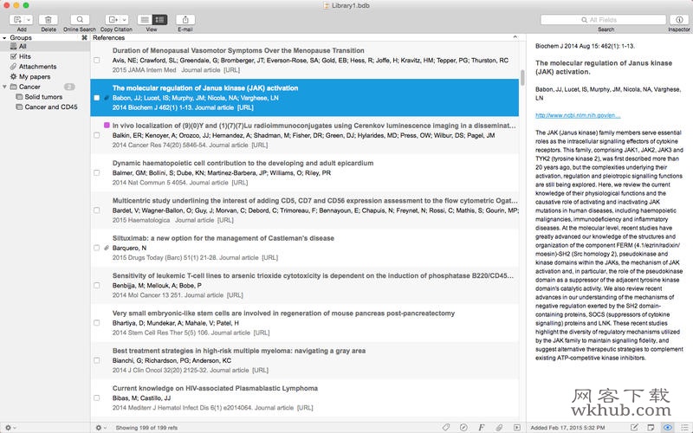Open Online Search from the toolbar
Viewport: 693px width, 433px height.
click(80, 19)
